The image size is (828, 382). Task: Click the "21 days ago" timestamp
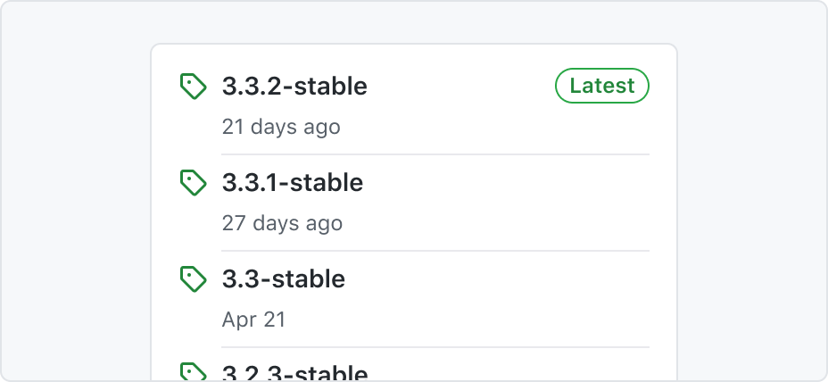[x=281, y=127]
